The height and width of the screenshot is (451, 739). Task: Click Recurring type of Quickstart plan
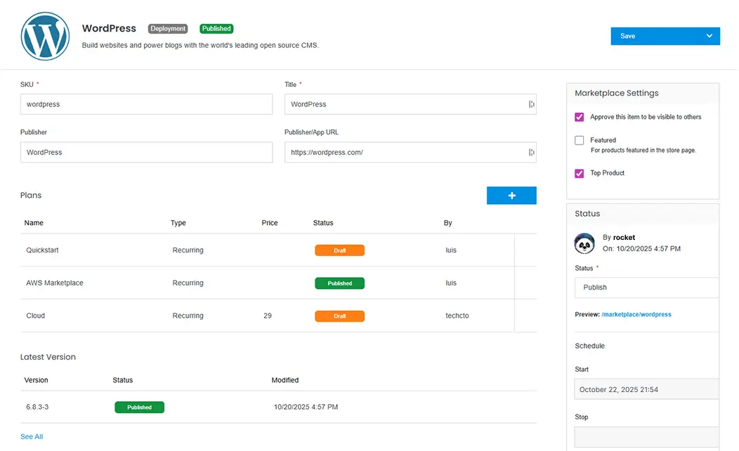[188, 250]
